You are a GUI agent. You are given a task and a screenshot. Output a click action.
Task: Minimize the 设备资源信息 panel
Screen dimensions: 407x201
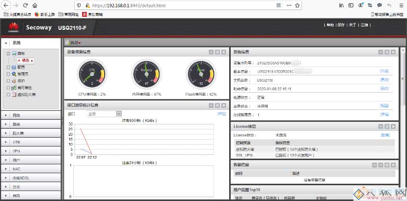(x=211, y=52)
